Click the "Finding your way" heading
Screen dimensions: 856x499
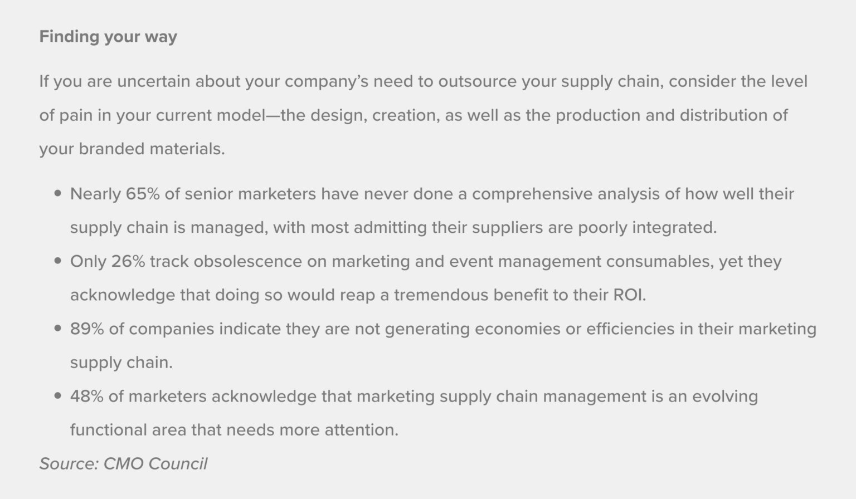108,37
